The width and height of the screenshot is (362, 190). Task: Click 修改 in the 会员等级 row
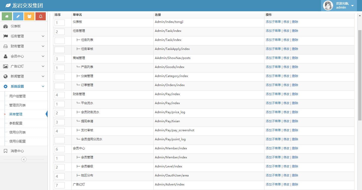click(x=286, y=166)
